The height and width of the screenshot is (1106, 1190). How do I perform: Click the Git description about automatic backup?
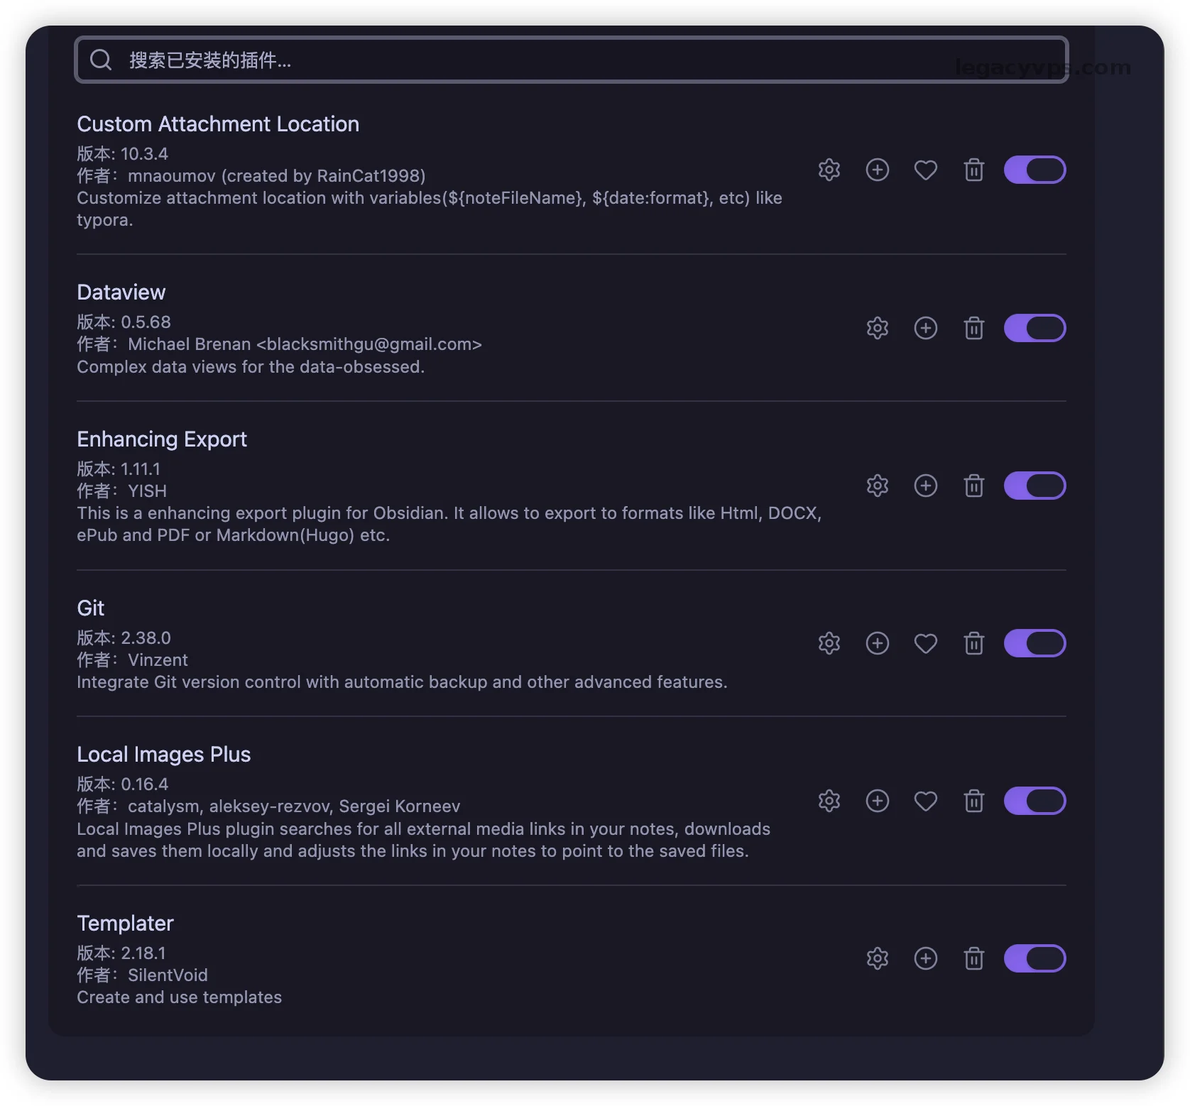click(x=402, y=682)
